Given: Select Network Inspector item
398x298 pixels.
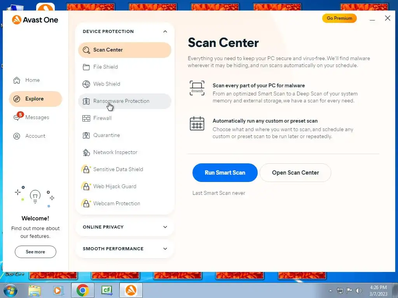Looking at the screenshot, I should pyautogui.click(x=125, y=152).
